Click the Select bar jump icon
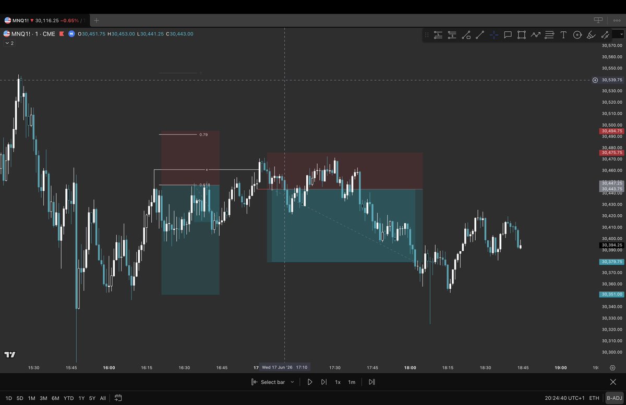Viewport: 626px width, 405px height. point(254,382)
